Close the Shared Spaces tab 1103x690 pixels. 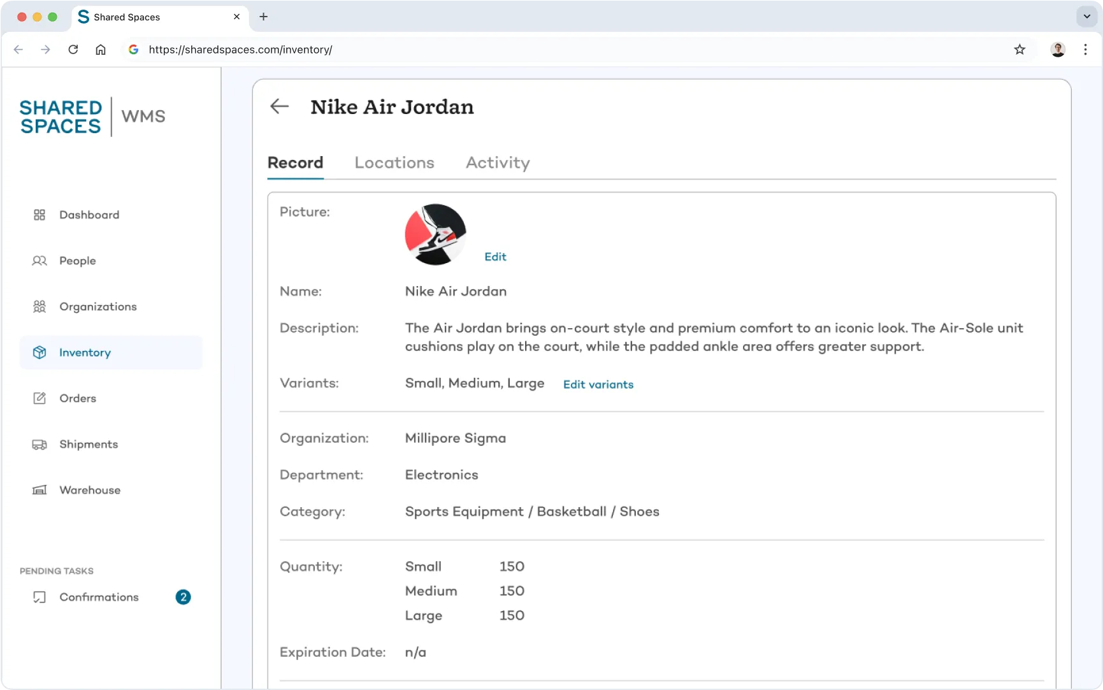tap(236, 17)
